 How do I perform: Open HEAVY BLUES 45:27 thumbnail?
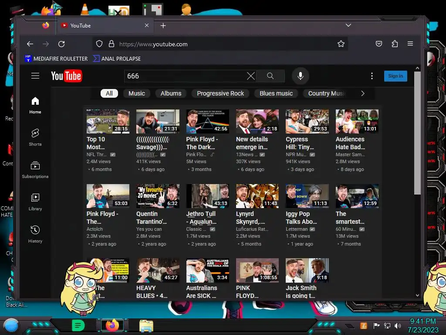click(x=158, y=270)
